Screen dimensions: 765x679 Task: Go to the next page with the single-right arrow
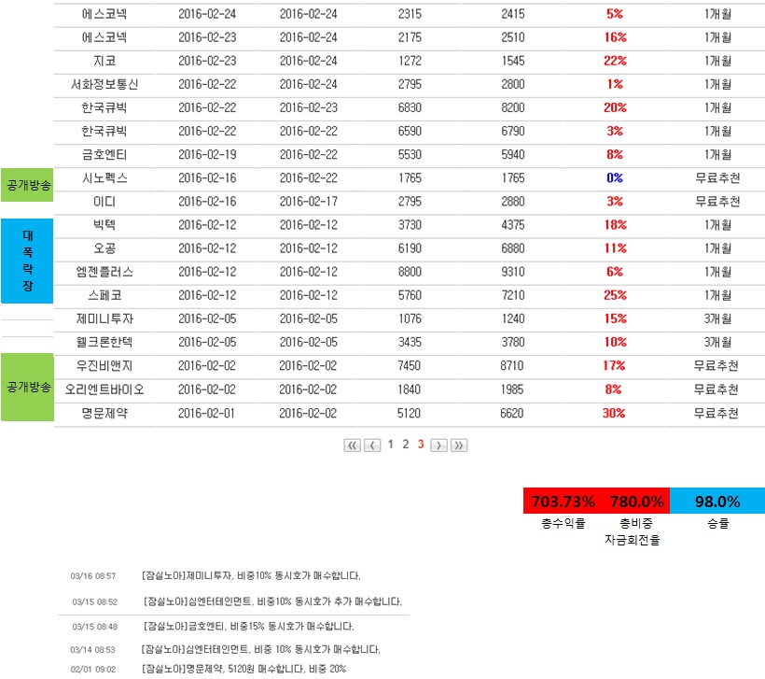(438, 445)
